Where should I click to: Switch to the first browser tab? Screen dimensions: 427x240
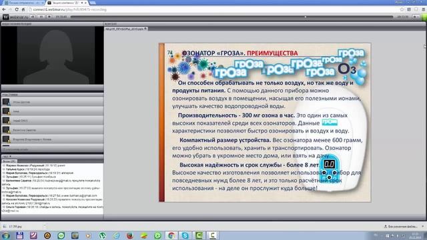pos(23,3)
